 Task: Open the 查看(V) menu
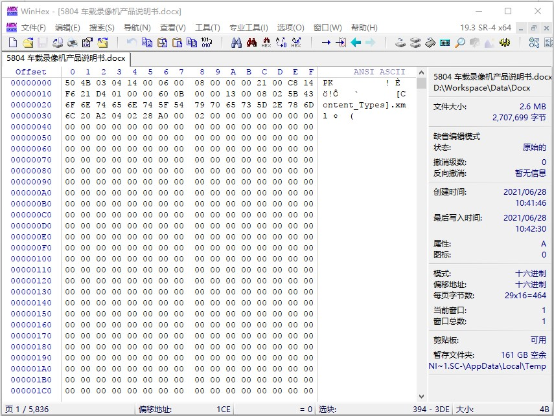pos(173,28)
